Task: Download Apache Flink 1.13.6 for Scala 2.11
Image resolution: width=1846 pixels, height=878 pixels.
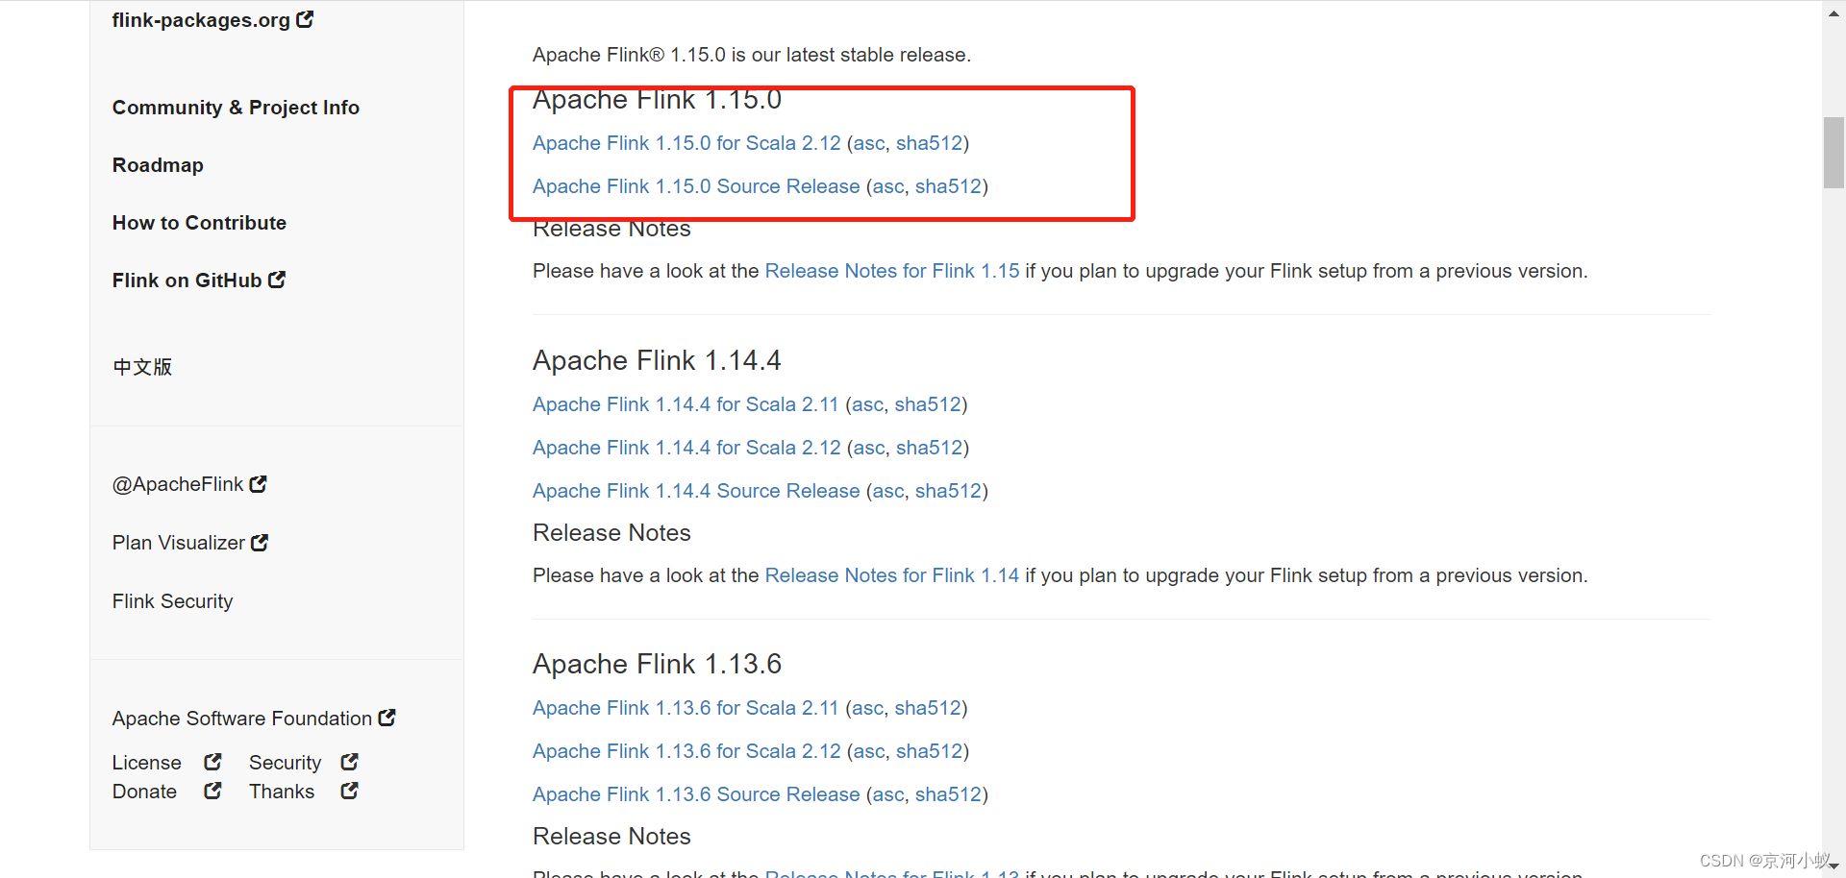Action: [686, 708]
